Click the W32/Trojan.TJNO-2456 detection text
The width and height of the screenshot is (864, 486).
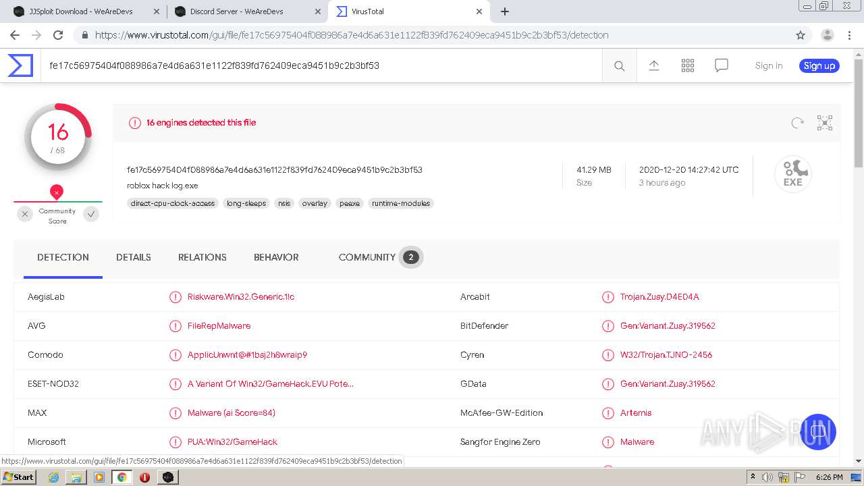pyautogui.click(x=666, y=355)
